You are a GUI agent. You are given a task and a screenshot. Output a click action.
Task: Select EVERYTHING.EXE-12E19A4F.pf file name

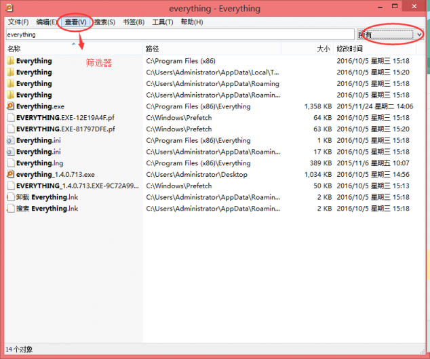(65, 118)
